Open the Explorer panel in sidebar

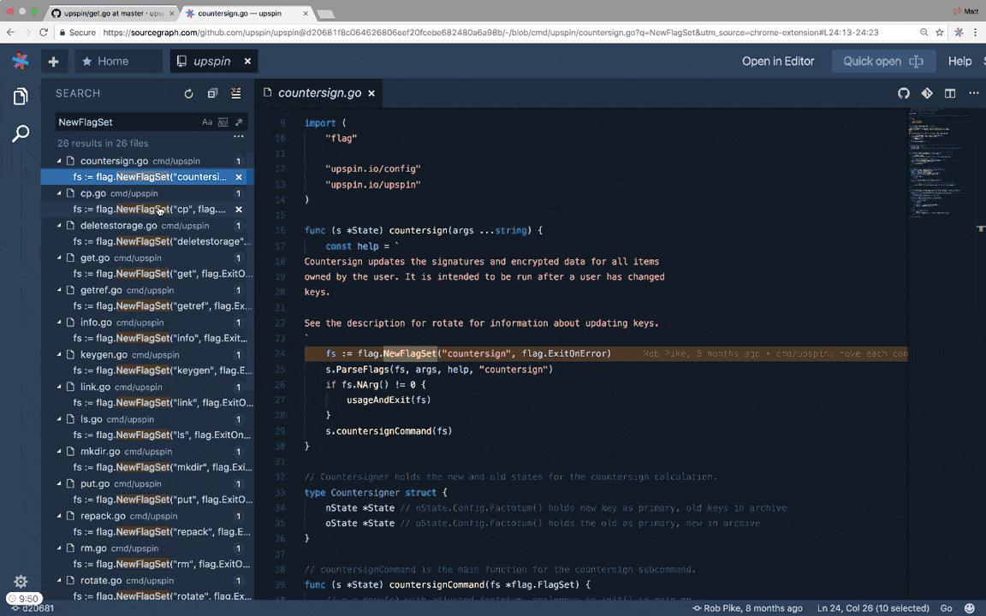21,97
